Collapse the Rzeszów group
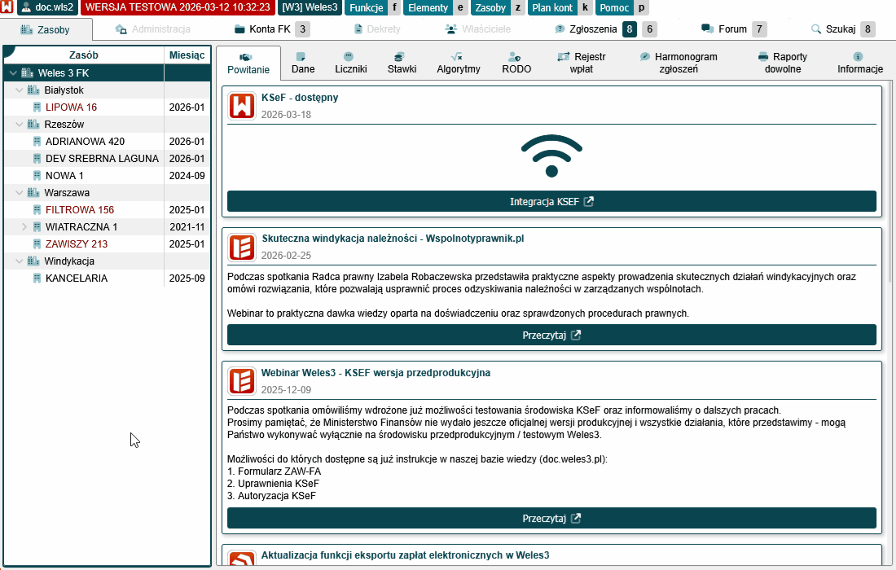This screenshot has width=896, height=570. 20,125
